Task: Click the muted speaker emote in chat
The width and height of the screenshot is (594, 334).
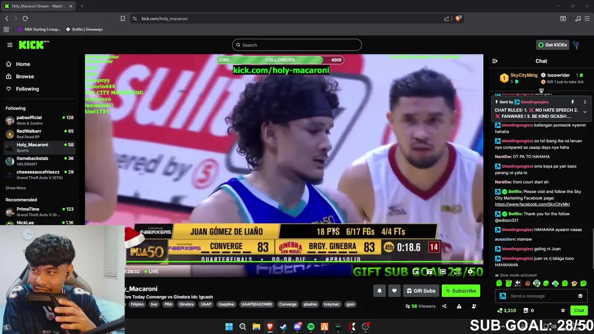Action: point(518,283)
